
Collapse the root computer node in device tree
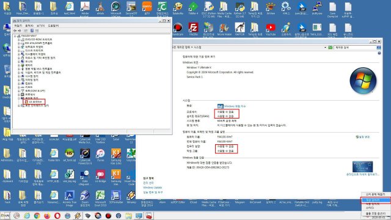click(x=15, y=36)
